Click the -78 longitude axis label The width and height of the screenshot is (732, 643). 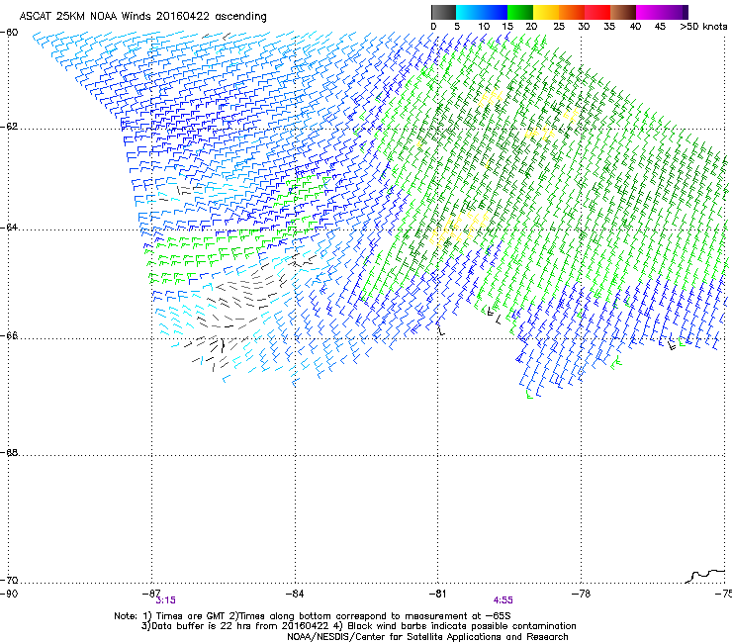[581, 593]
